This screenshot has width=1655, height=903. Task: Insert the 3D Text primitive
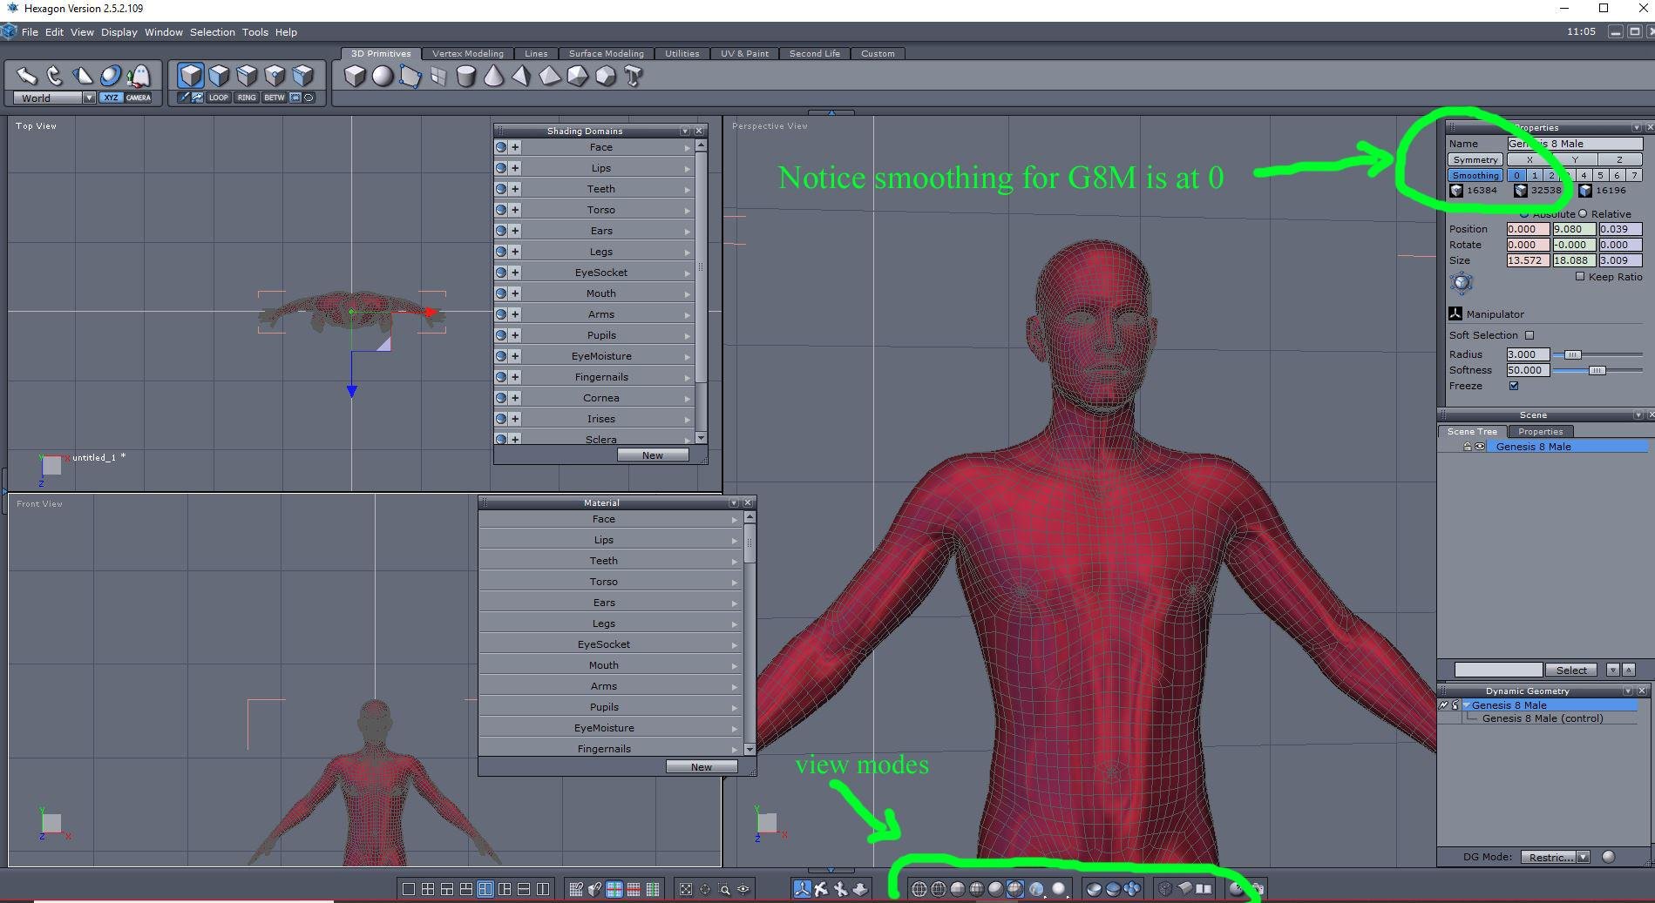pyautogui.click(x=634, y=77)
